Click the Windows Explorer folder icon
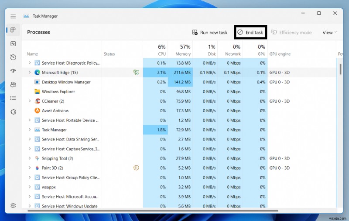The width and height of the screenshot is (349, 221). [x=37, y=91]
